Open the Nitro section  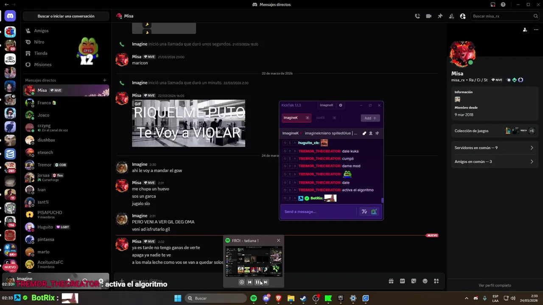point(66,42)
